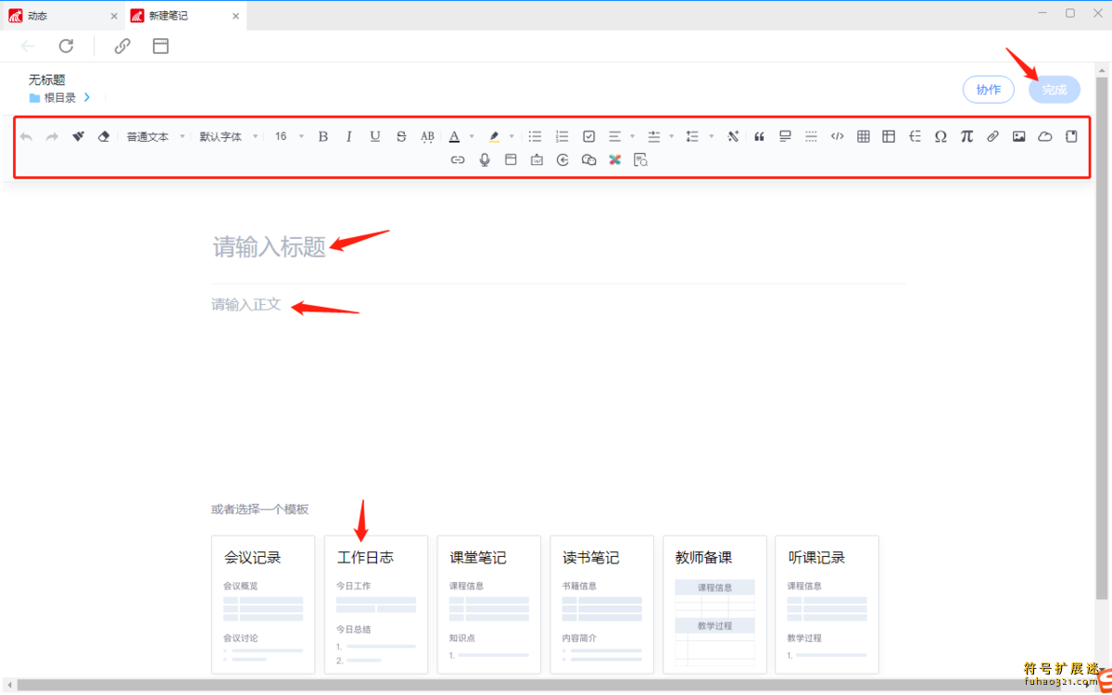The height and width of the screenshot is (695, 1112).
Task: Open the 普通文本 paragraph style dropdown
Action: click(156, 136)
